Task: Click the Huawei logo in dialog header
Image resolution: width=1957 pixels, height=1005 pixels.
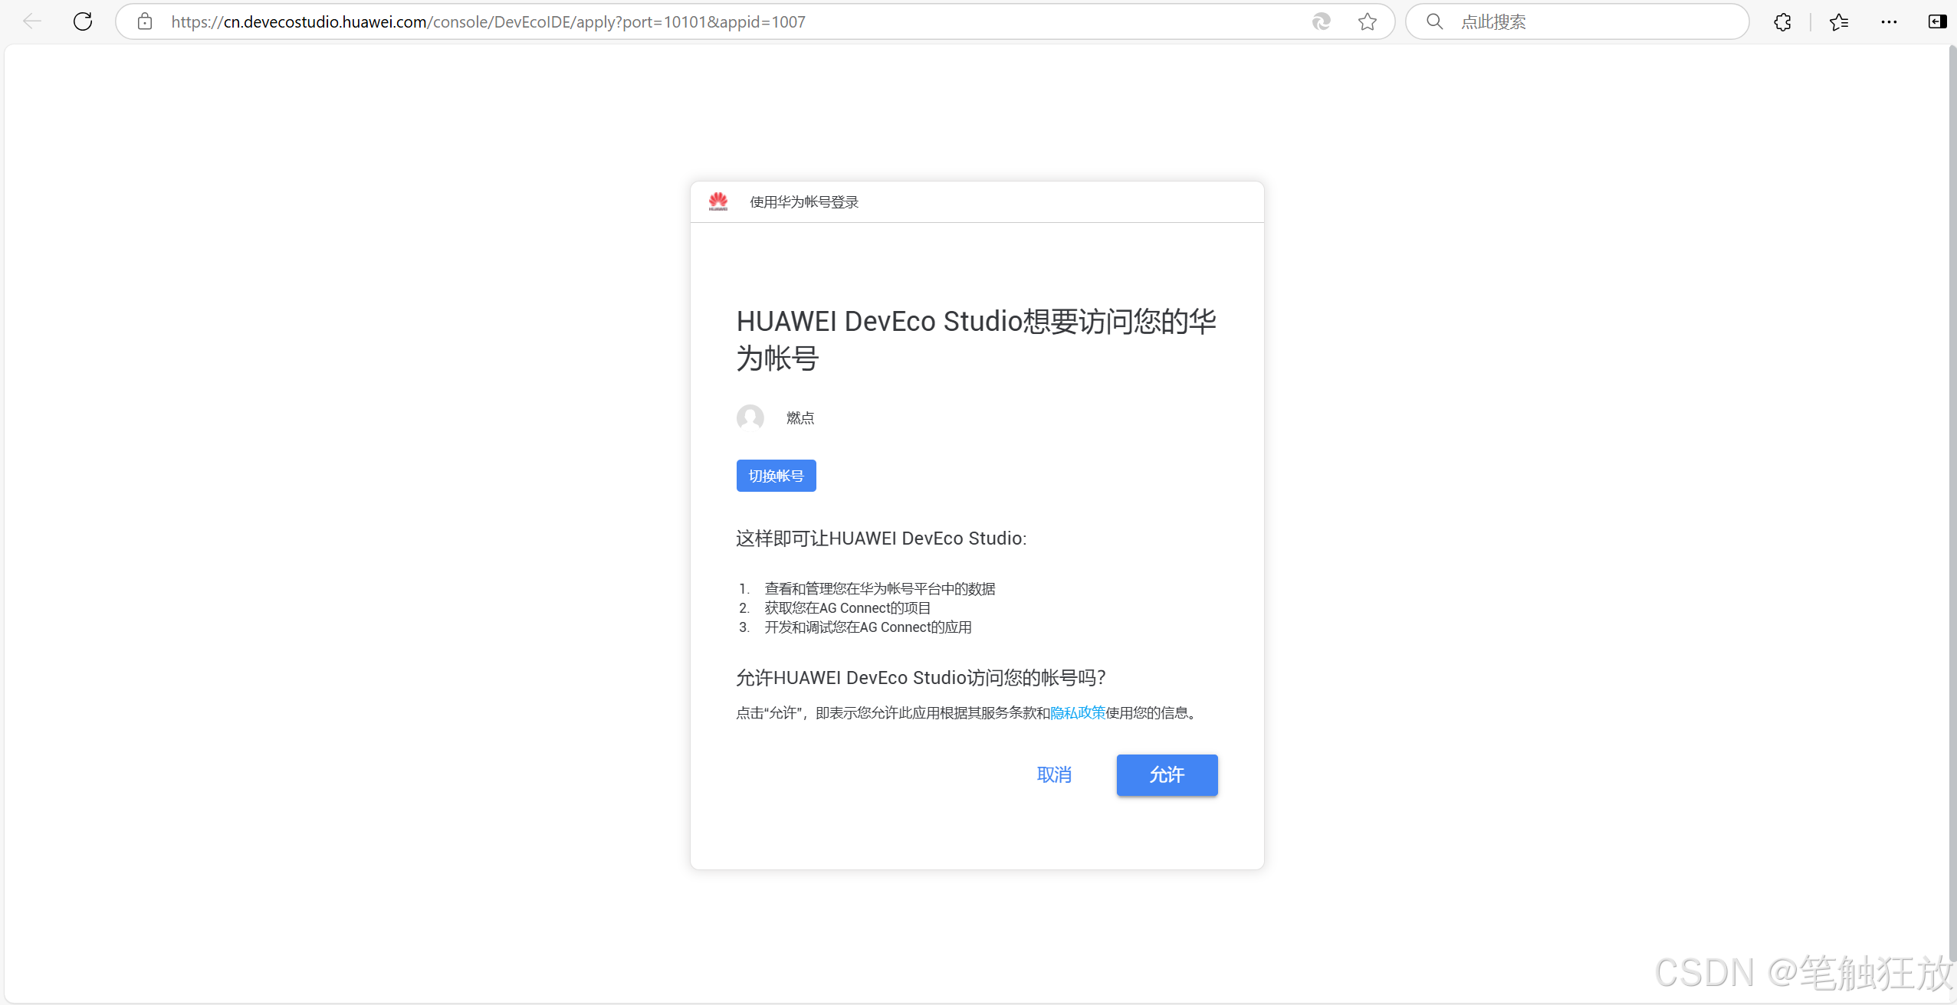Action: [x=718, y=201]
